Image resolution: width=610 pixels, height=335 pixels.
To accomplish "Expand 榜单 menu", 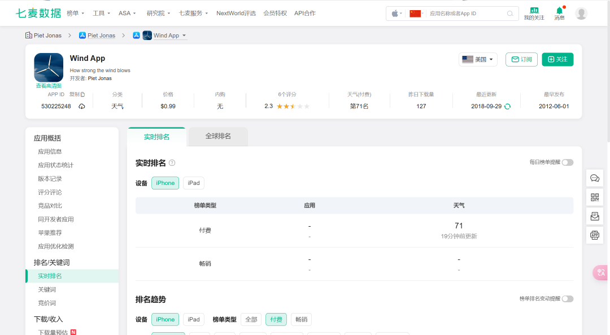I will (x=76, y=13).
